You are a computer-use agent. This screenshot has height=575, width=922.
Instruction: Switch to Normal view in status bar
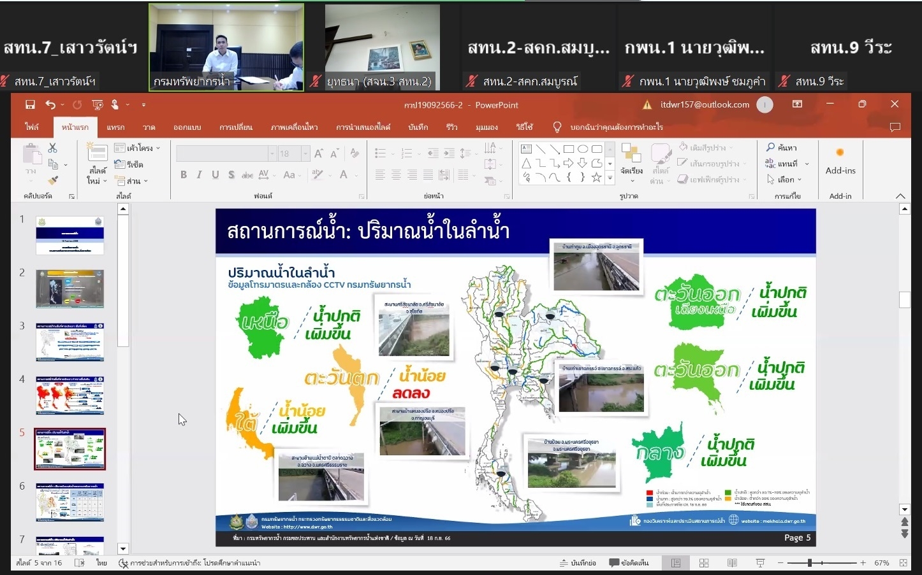676,563
